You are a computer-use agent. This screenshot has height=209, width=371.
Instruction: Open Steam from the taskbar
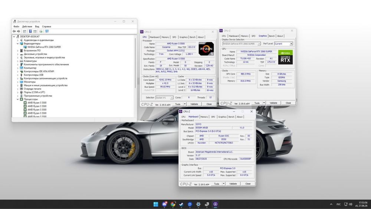181,204
